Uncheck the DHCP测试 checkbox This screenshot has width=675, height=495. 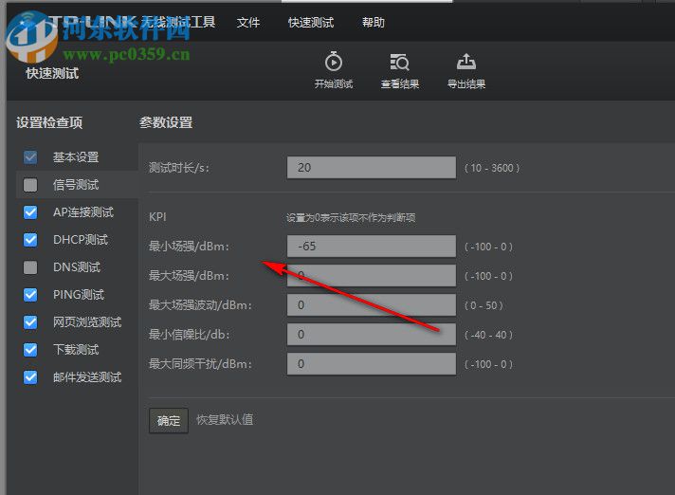[30, 240]
